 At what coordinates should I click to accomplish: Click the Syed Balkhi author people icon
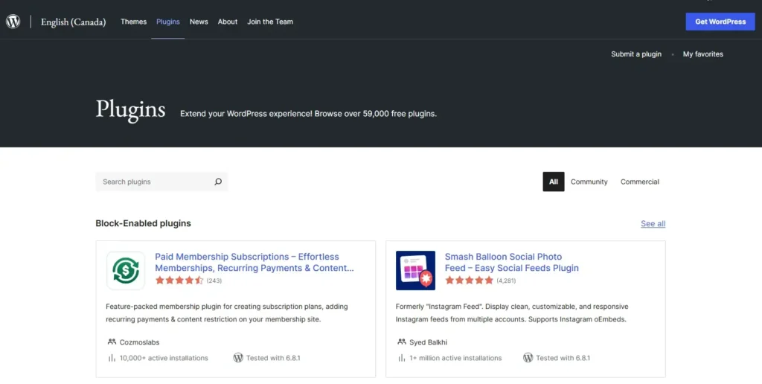401,342
